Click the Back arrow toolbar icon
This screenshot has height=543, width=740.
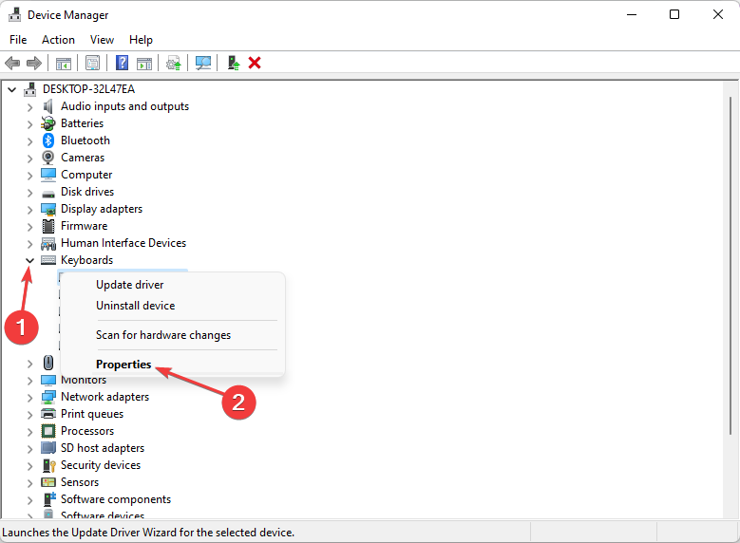[x=12, y=63]
